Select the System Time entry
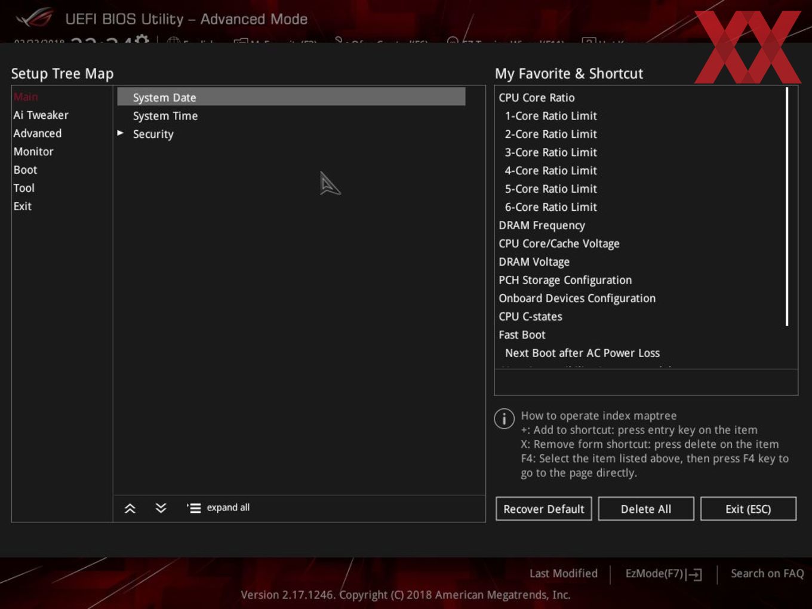812x609 pixels. tap(165, 116)
